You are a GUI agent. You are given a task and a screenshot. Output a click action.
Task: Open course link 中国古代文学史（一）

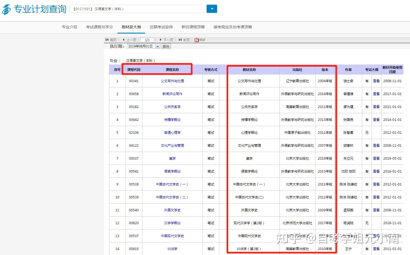(172, 184)
